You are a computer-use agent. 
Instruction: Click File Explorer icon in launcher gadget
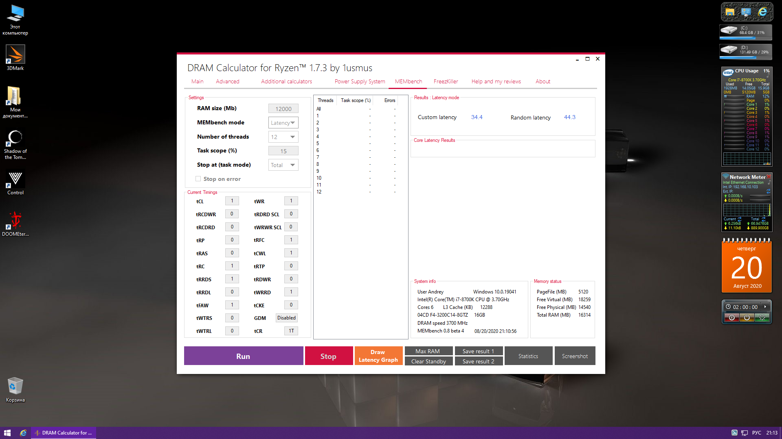tap(730, 12)
